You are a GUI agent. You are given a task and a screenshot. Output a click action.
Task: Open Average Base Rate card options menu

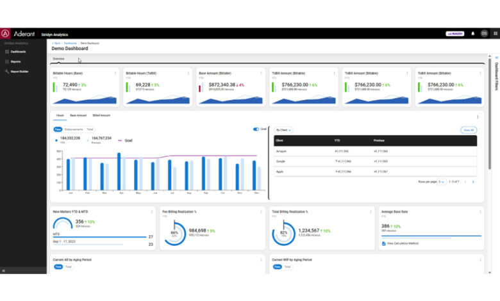pos(478,211)
